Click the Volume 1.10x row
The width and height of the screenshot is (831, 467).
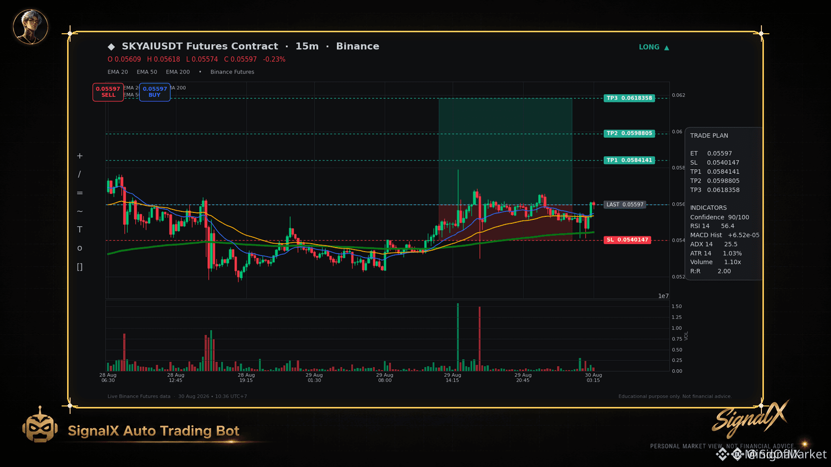point(716,262)
